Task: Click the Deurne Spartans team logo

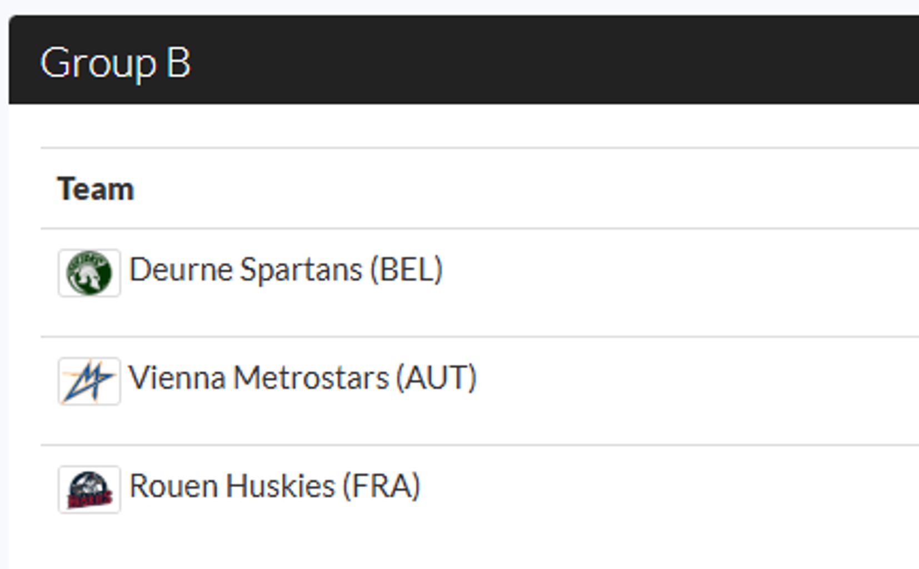Action: (x=89, y=273)
